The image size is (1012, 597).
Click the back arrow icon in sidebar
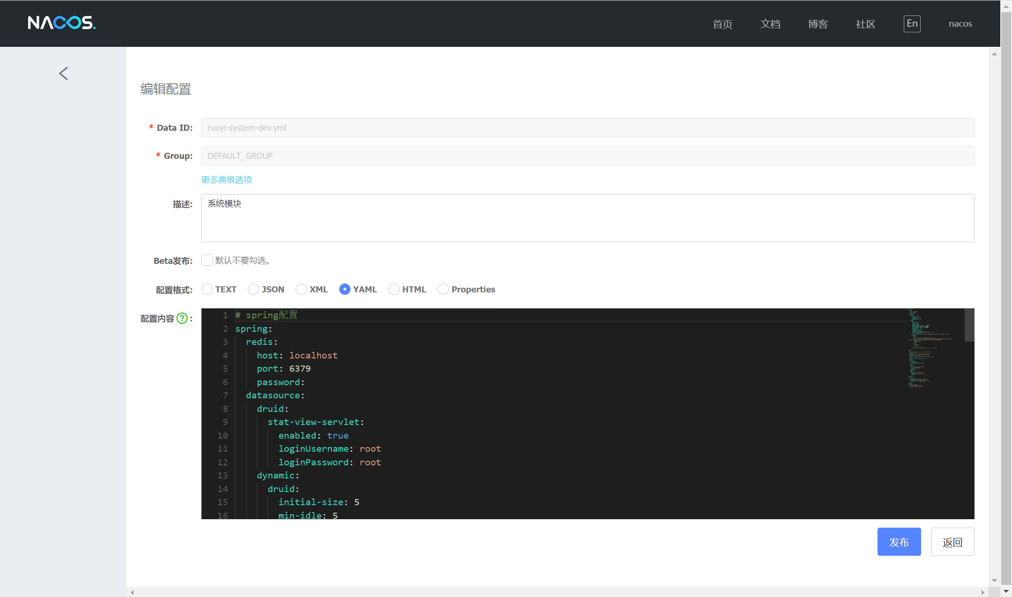(x=64, y=74)
